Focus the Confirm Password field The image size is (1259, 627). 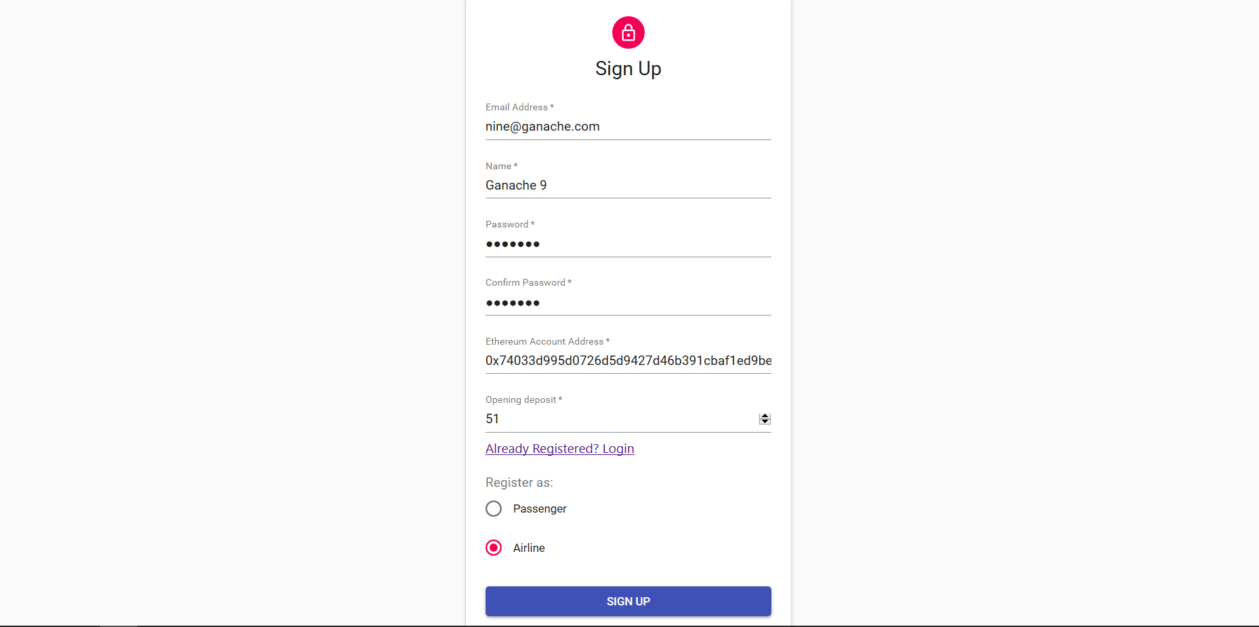628,303
